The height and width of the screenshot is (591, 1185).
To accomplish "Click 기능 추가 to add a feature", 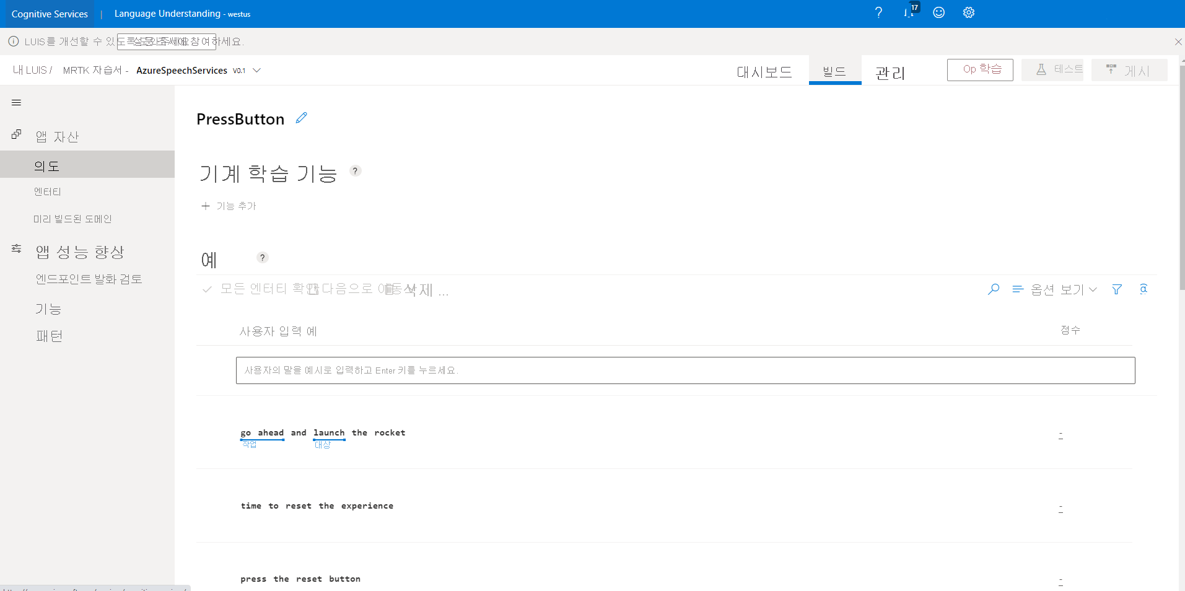I will click(x=229, y=206).
